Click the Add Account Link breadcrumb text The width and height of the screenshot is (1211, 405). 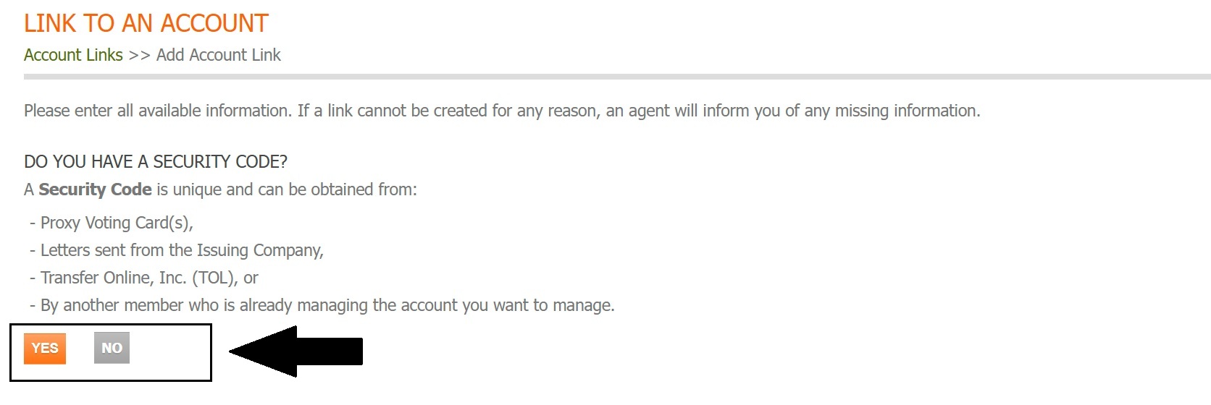click(x=218, y=55)
